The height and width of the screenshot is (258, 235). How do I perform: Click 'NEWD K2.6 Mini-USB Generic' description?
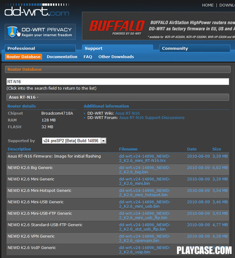click(36, 202)
